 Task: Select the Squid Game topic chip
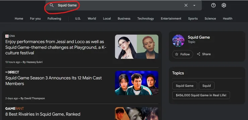click(x=185, y=86)
